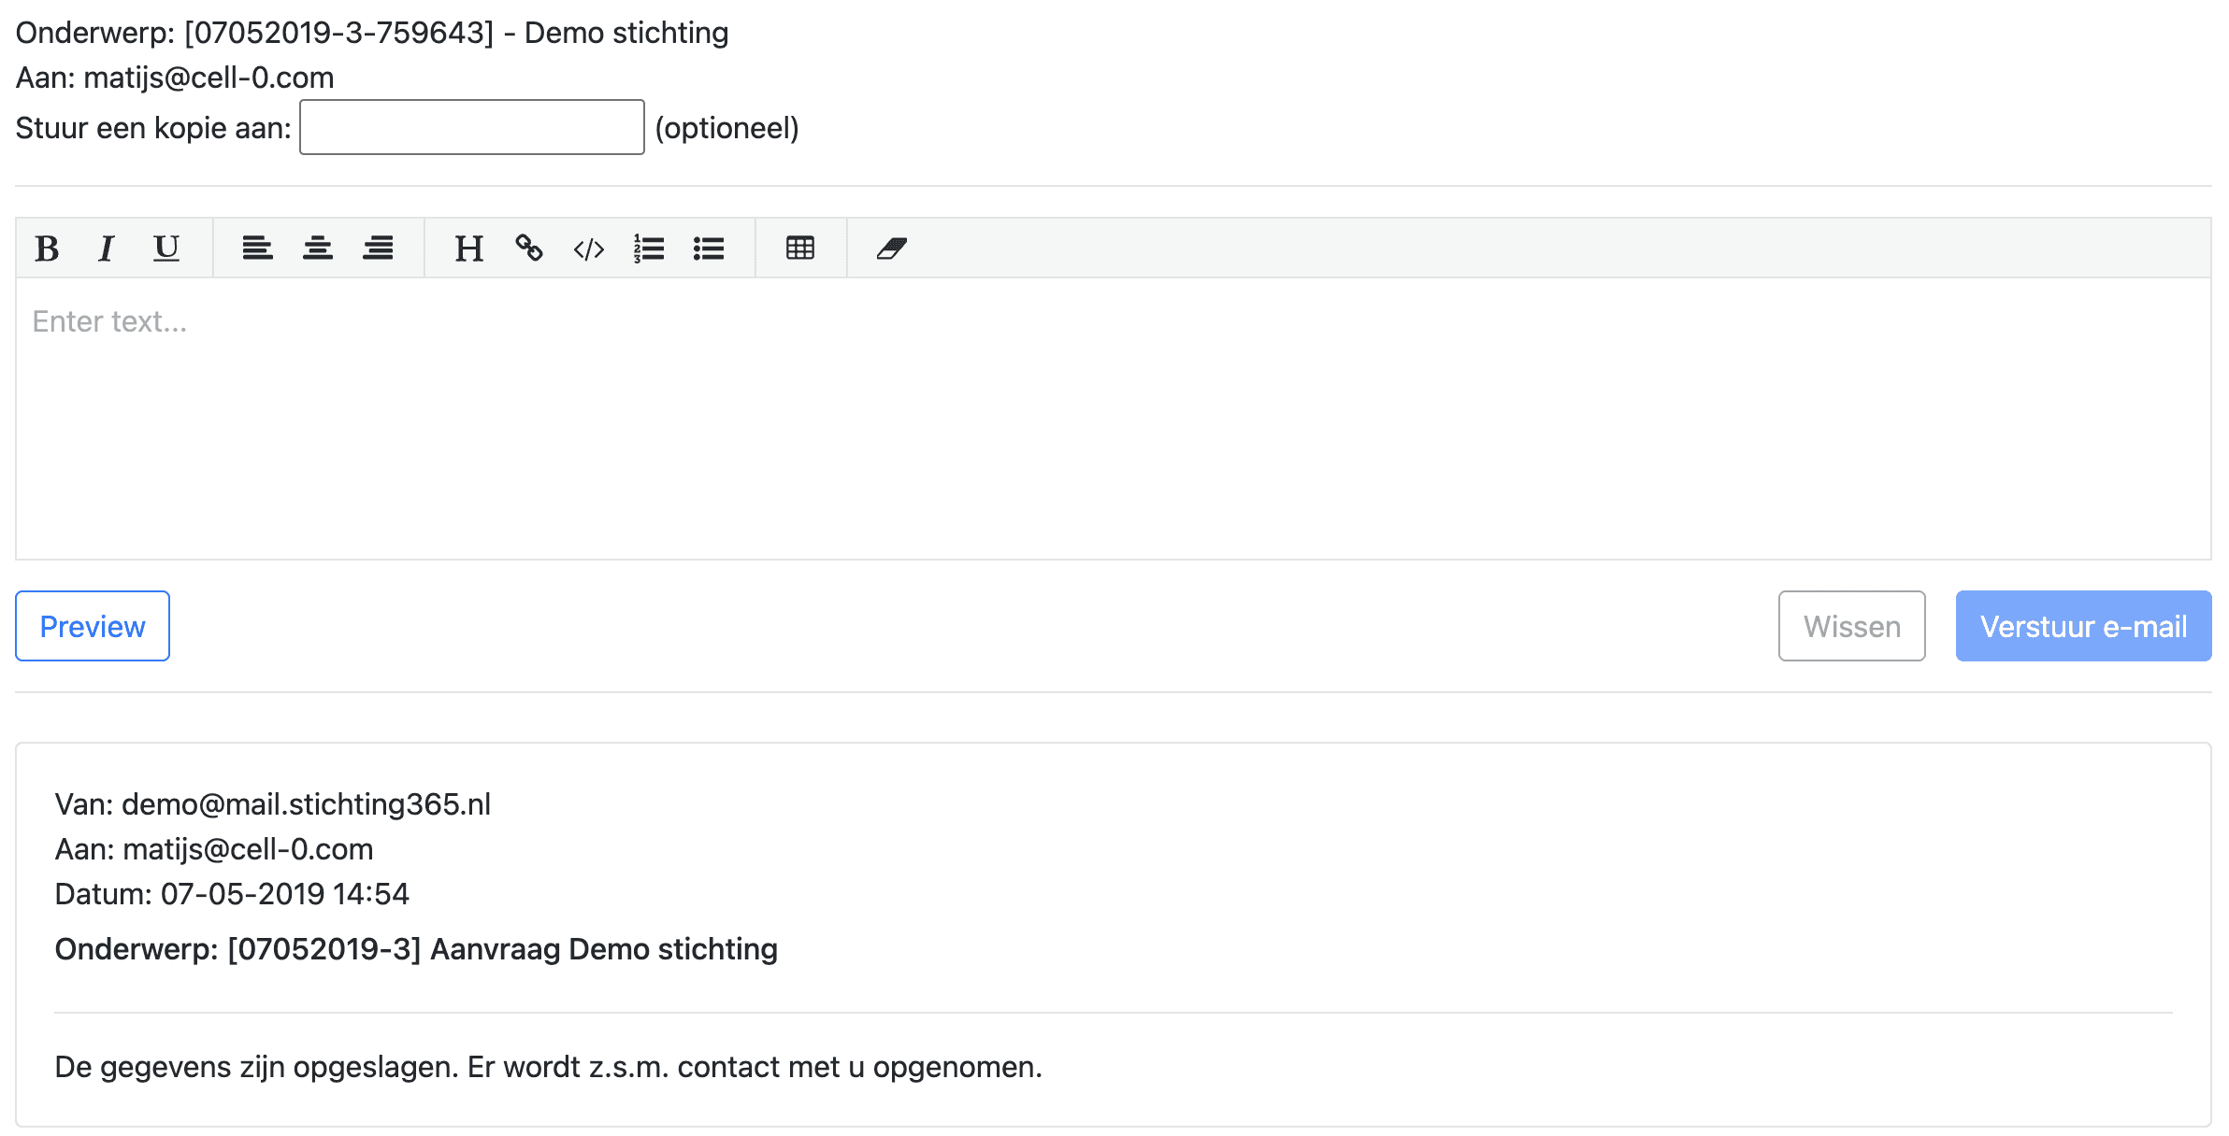
Task: Click the quoted message body text
Action: point(548,1067)
